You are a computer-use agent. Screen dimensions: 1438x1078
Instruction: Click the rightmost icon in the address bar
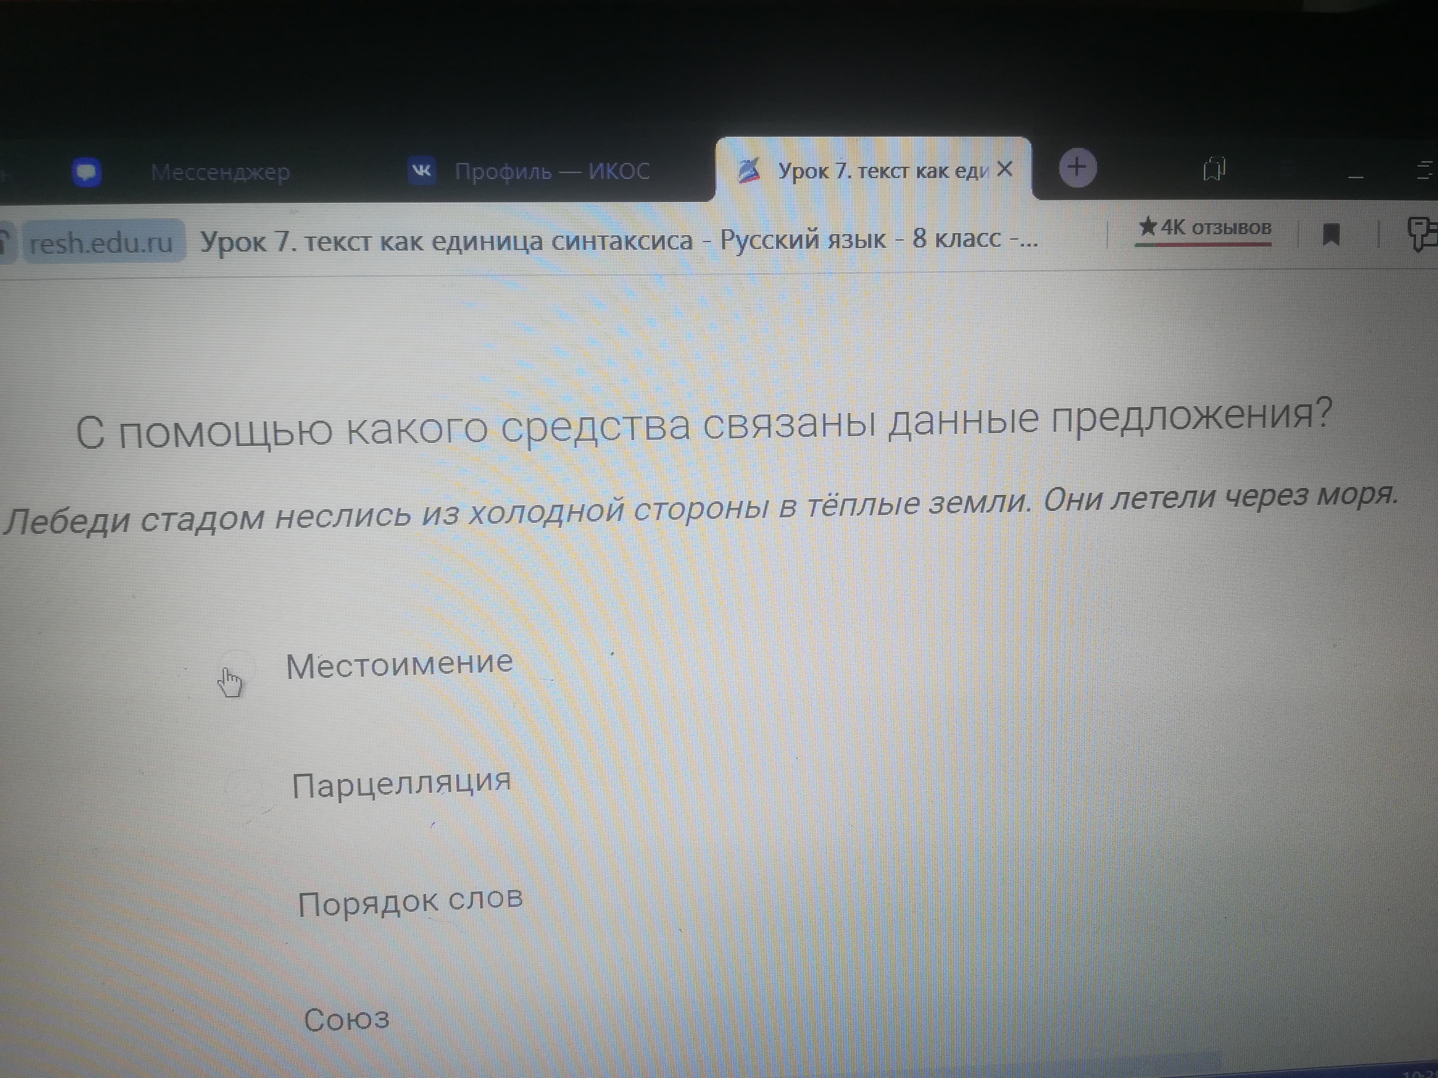click(x=1422, y=234)
